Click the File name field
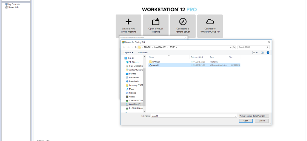Image resolution: width=307 pixels, height=141 pixels. [x=192, y=116]
